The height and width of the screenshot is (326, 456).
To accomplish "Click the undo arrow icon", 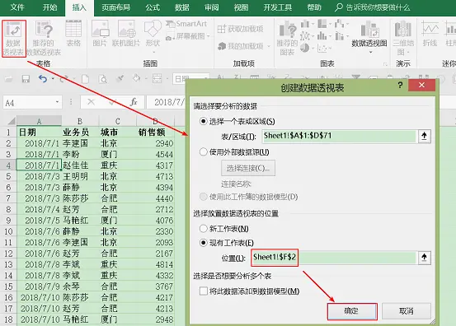I will tap(43, 78).
